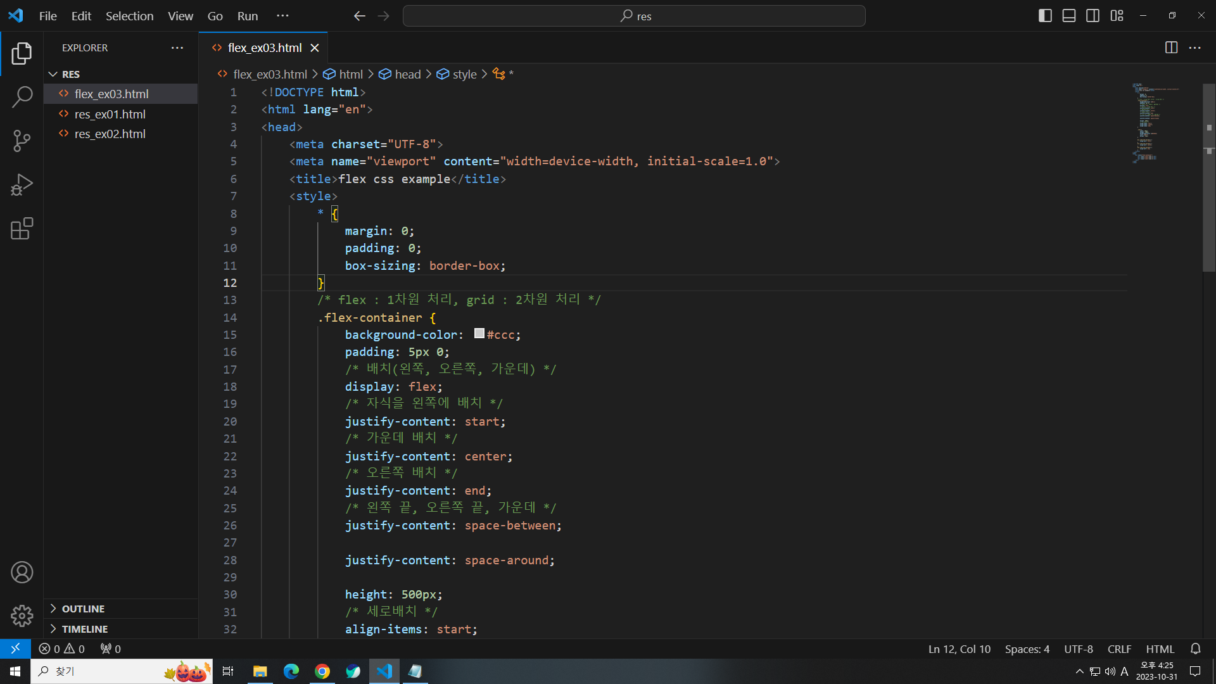1216x684 pixels.
Task: Toggle the secondary side bar visibility
Action: pos(1092,16)
